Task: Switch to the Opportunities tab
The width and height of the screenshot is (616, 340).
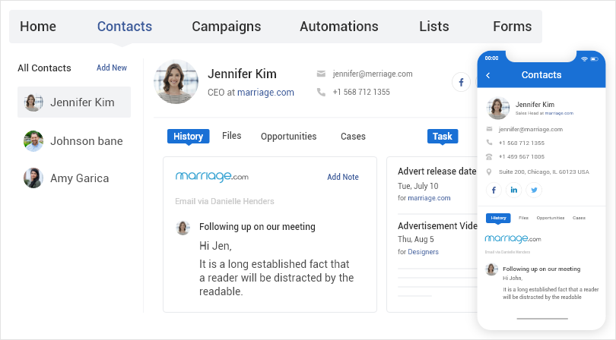Action: click(x=289, y=137)
